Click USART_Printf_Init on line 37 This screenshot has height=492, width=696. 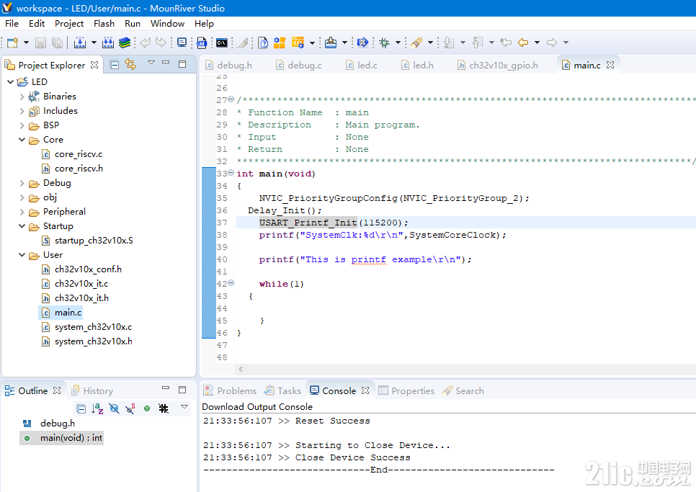coord(308,223)
